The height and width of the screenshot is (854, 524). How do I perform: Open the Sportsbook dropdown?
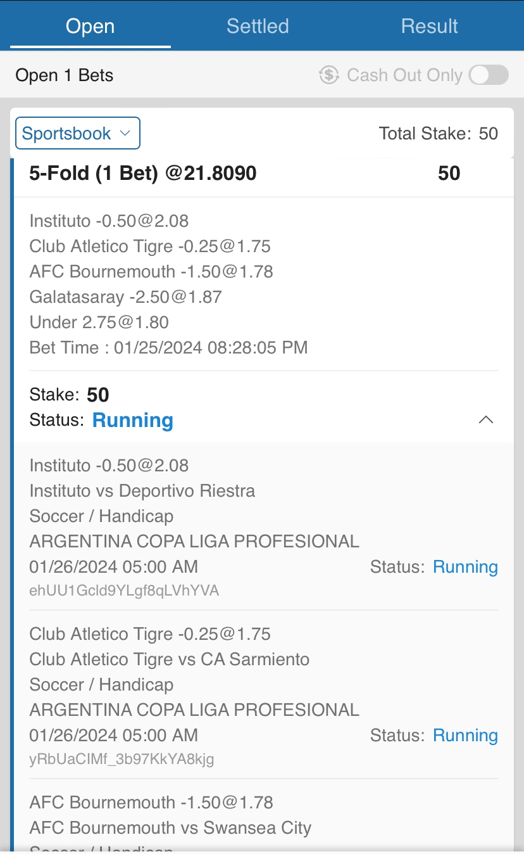point(77,133)
